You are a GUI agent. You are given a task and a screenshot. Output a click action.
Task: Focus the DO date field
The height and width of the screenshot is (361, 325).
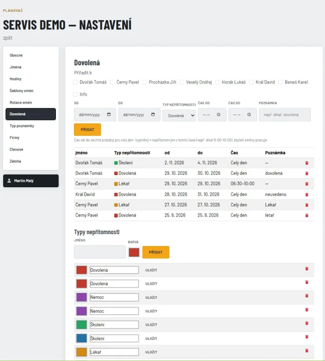(x=139, y=115)
